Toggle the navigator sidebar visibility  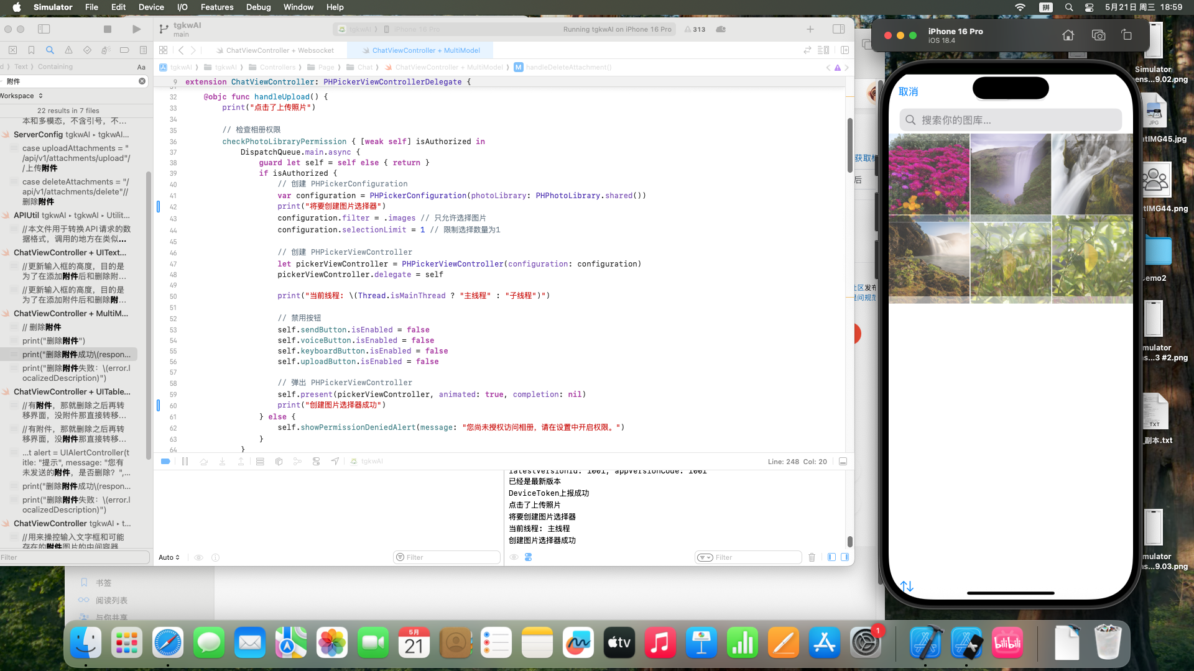(44, 29)
